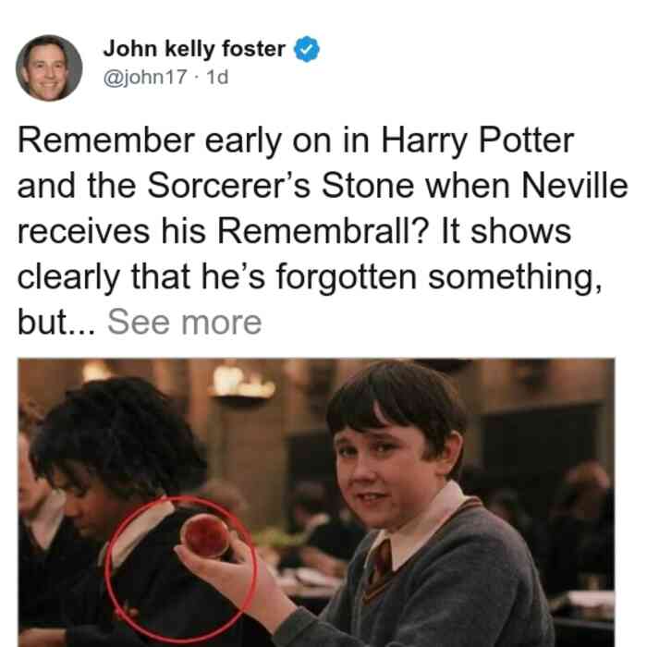Click the word 'Neville' in the tweet
The image size is (647, 647).
coord(574,186)
